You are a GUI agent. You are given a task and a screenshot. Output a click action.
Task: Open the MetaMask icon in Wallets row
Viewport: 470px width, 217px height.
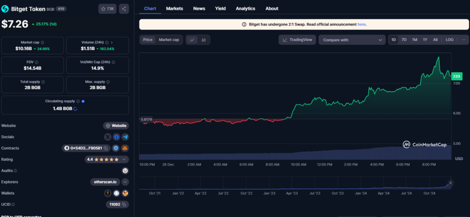(x=125, y=193)
